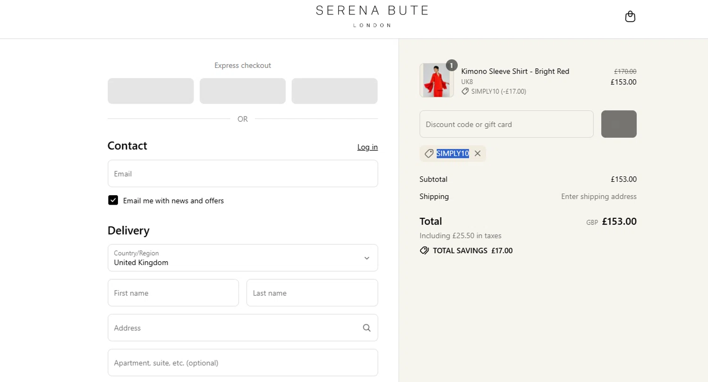Viewport: 708px width, 382px height.
Task: Click the quantity badge on the product image
Action: pyautogui.click(x=452, y=66)
